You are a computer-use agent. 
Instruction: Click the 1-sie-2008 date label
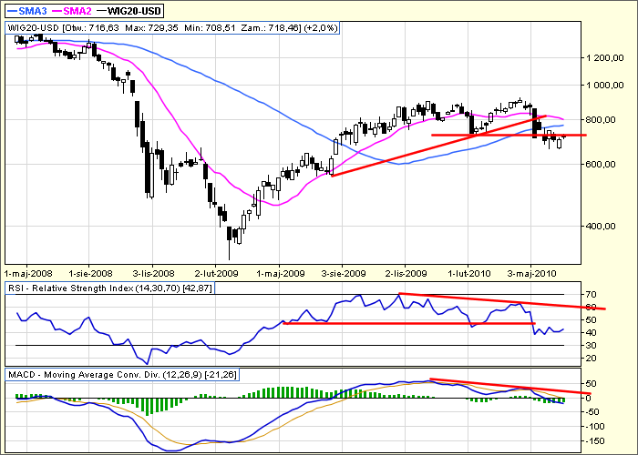[90, 273]
